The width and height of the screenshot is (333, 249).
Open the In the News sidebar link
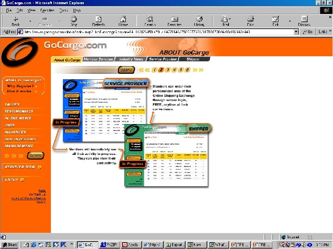tap(18, 118)
